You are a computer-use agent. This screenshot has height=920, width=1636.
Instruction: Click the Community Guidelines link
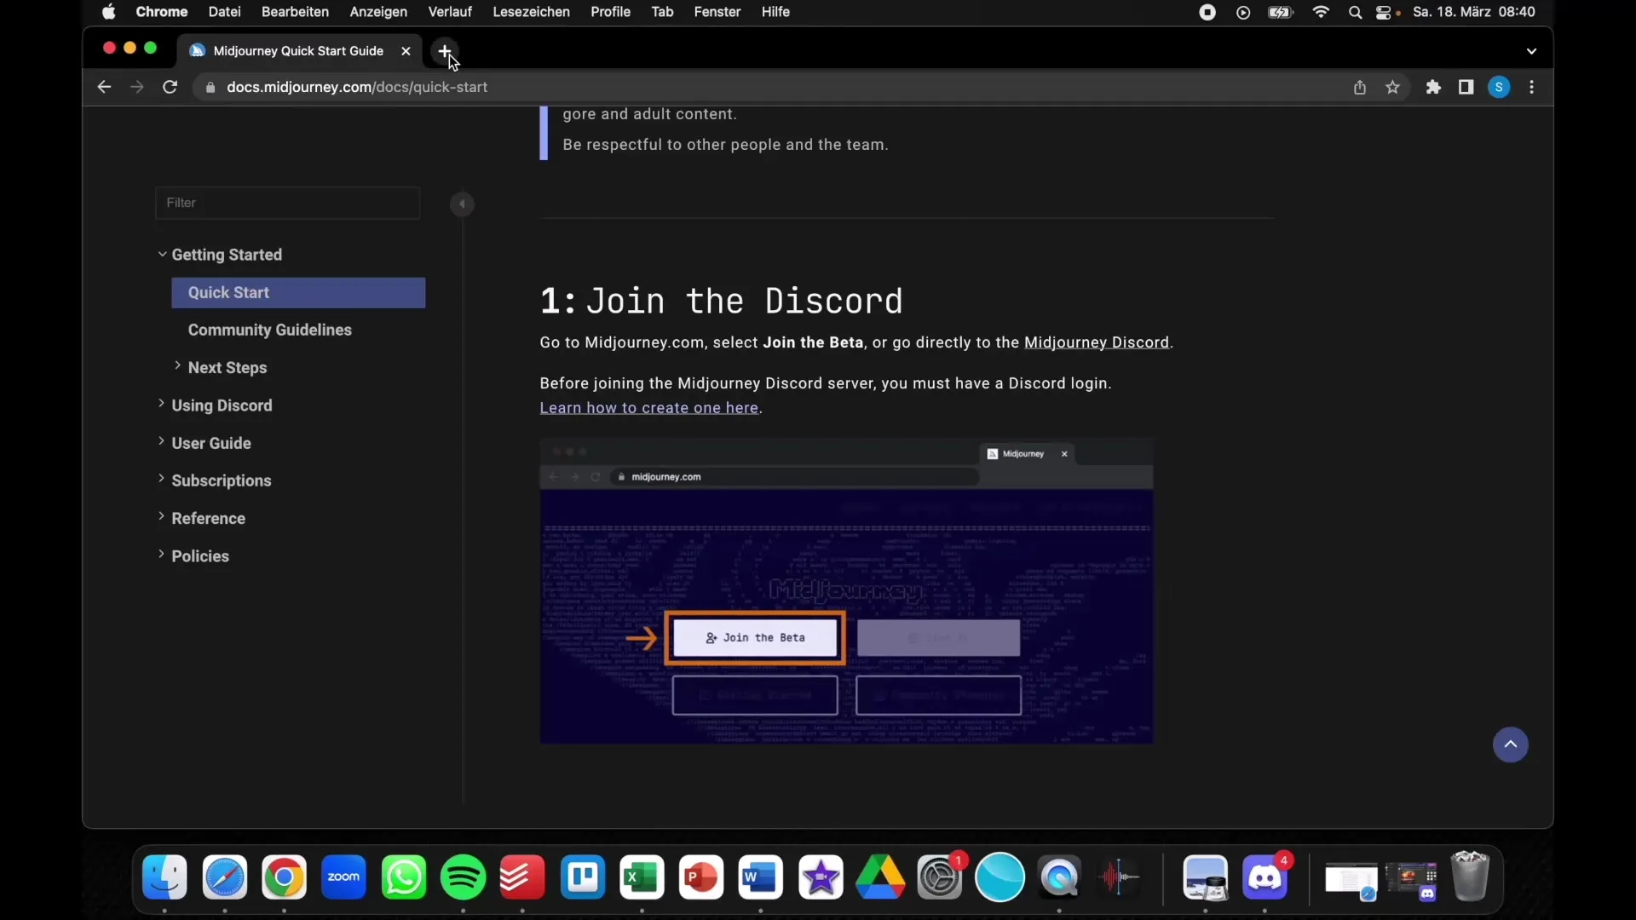pos(269,329)
